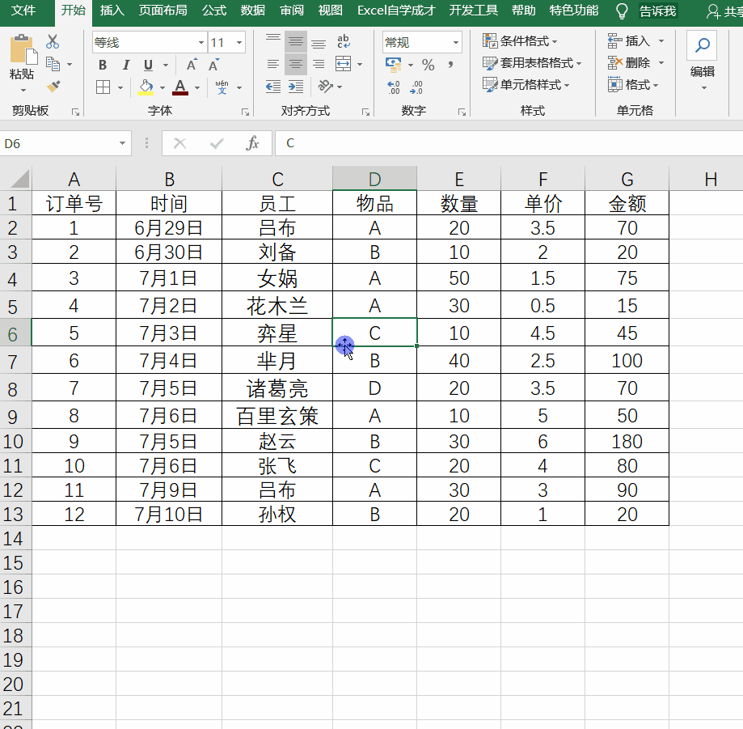Click the Wrap Text icon
Image resolution: width=743 pixels, height=729 pixels.
(344, 42)
